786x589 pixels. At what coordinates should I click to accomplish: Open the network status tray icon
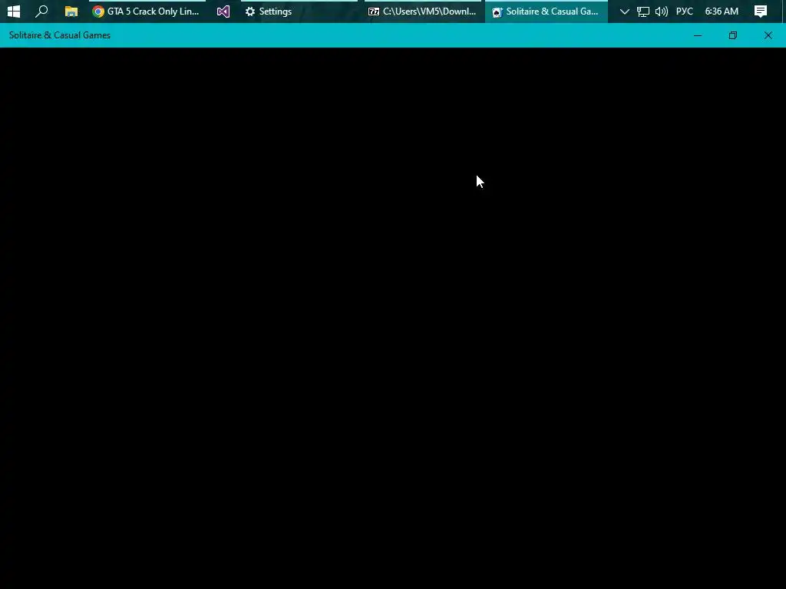(x=642, y=11)
